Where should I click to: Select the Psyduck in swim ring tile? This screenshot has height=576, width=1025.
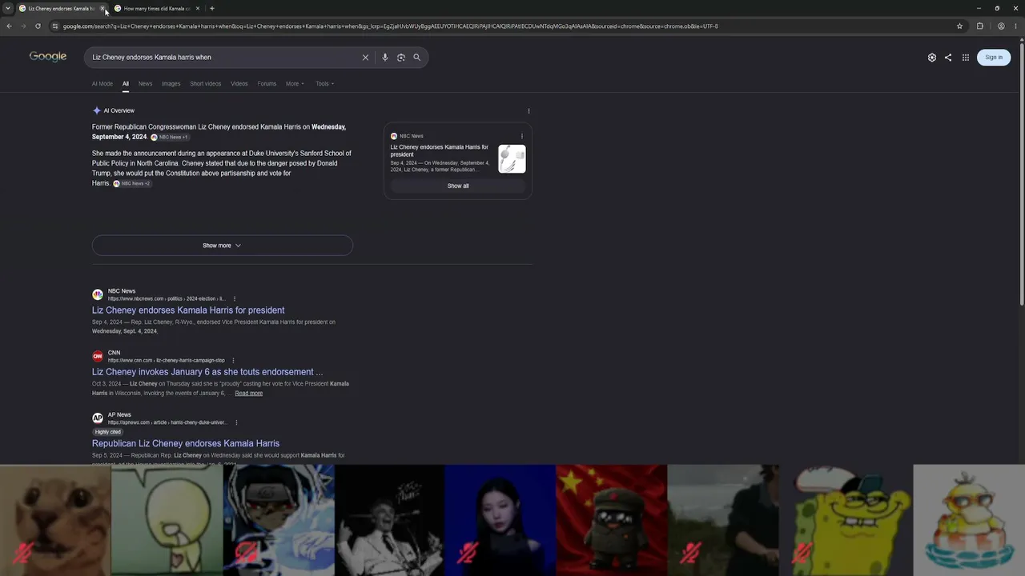(969, 520)
